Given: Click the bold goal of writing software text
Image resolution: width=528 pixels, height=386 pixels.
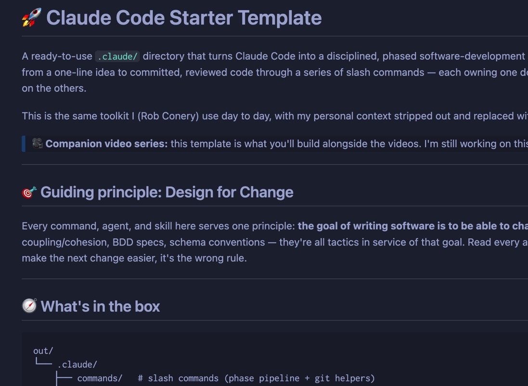Looking at the screenshot, I should point(413,226).
